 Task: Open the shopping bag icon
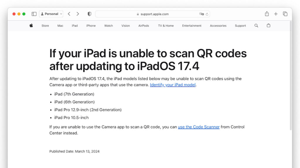point(268,26)
